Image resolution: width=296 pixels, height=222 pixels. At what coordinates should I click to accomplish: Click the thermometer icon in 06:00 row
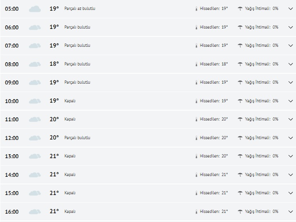coord(196,27)
